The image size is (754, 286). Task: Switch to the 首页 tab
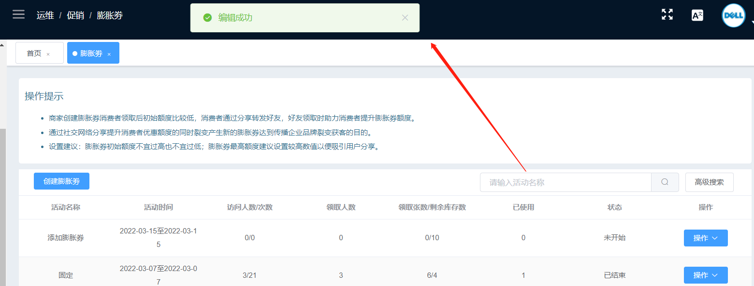40,53
